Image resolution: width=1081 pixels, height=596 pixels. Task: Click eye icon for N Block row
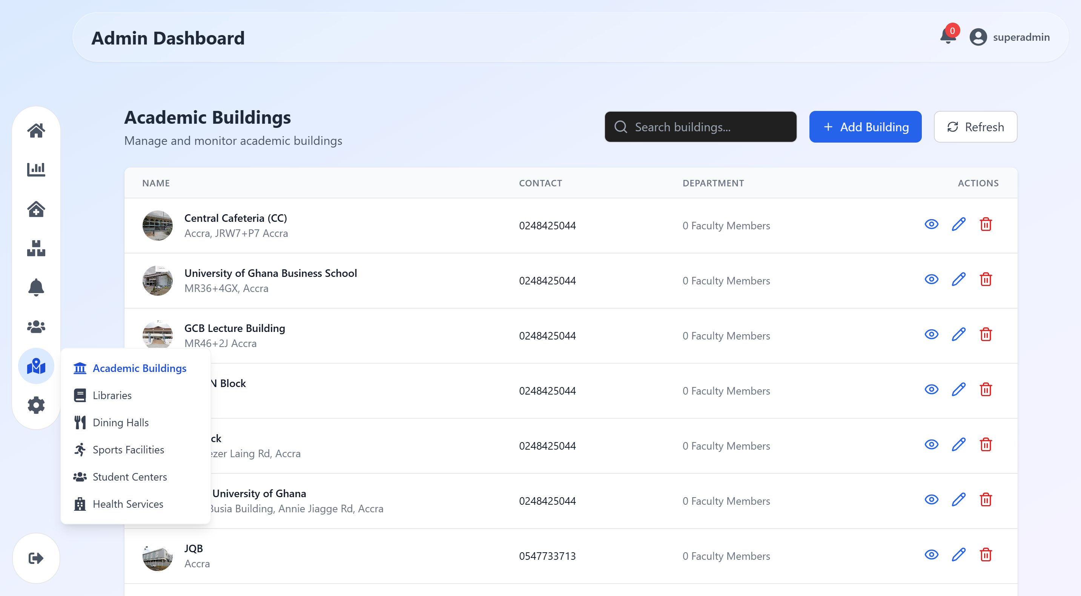(x=931, y=390)
